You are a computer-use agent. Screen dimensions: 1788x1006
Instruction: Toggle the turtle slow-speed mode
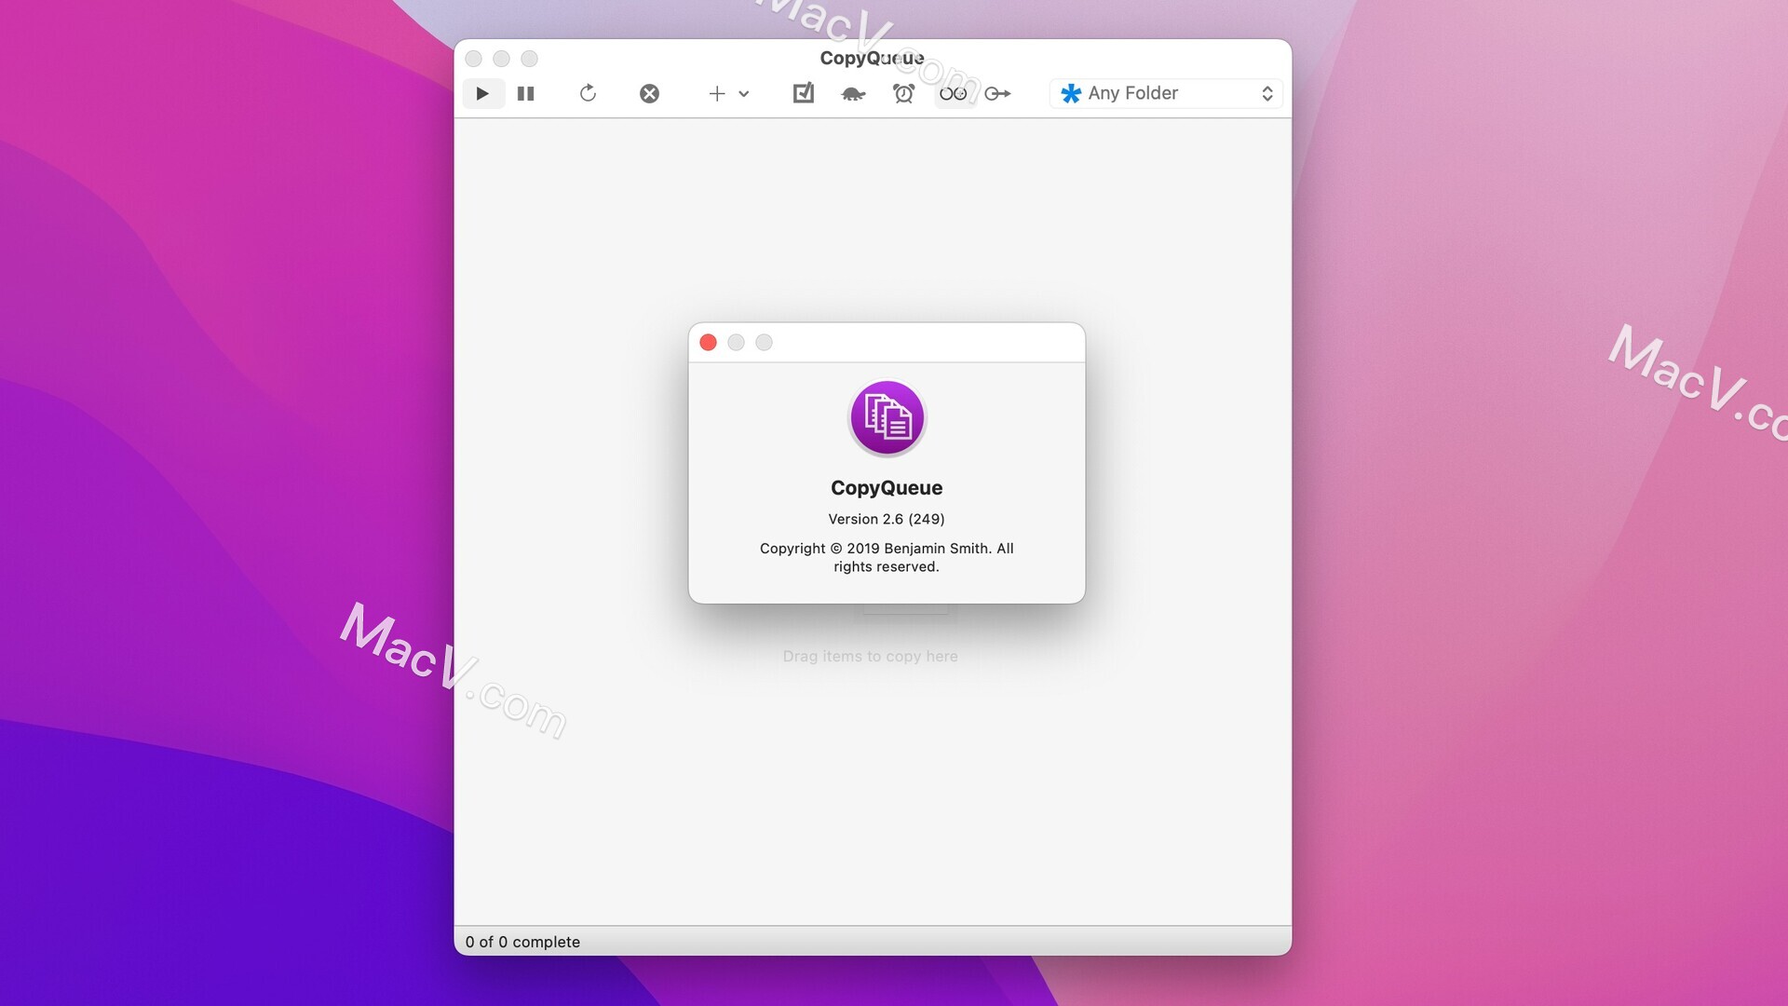point(854,94)
